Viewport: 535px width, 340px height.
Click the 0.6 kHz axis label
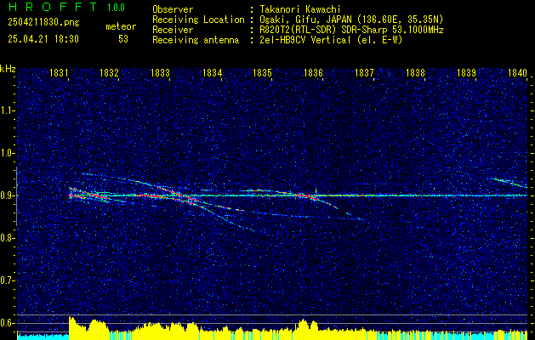coord(6,323)
